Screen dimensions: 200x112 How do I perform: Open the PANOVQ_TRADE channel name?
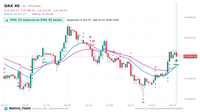coord(20,109)
